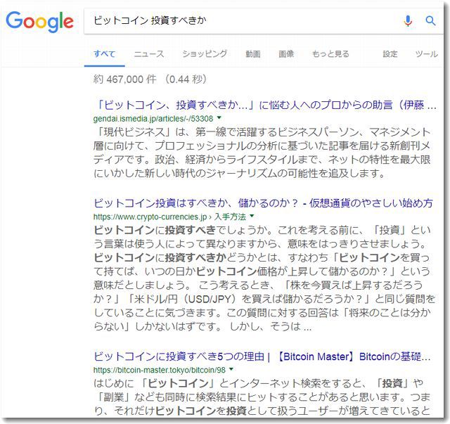Expand the arrow next to gendai.ismedia.jp URL

tap(219, 117)
